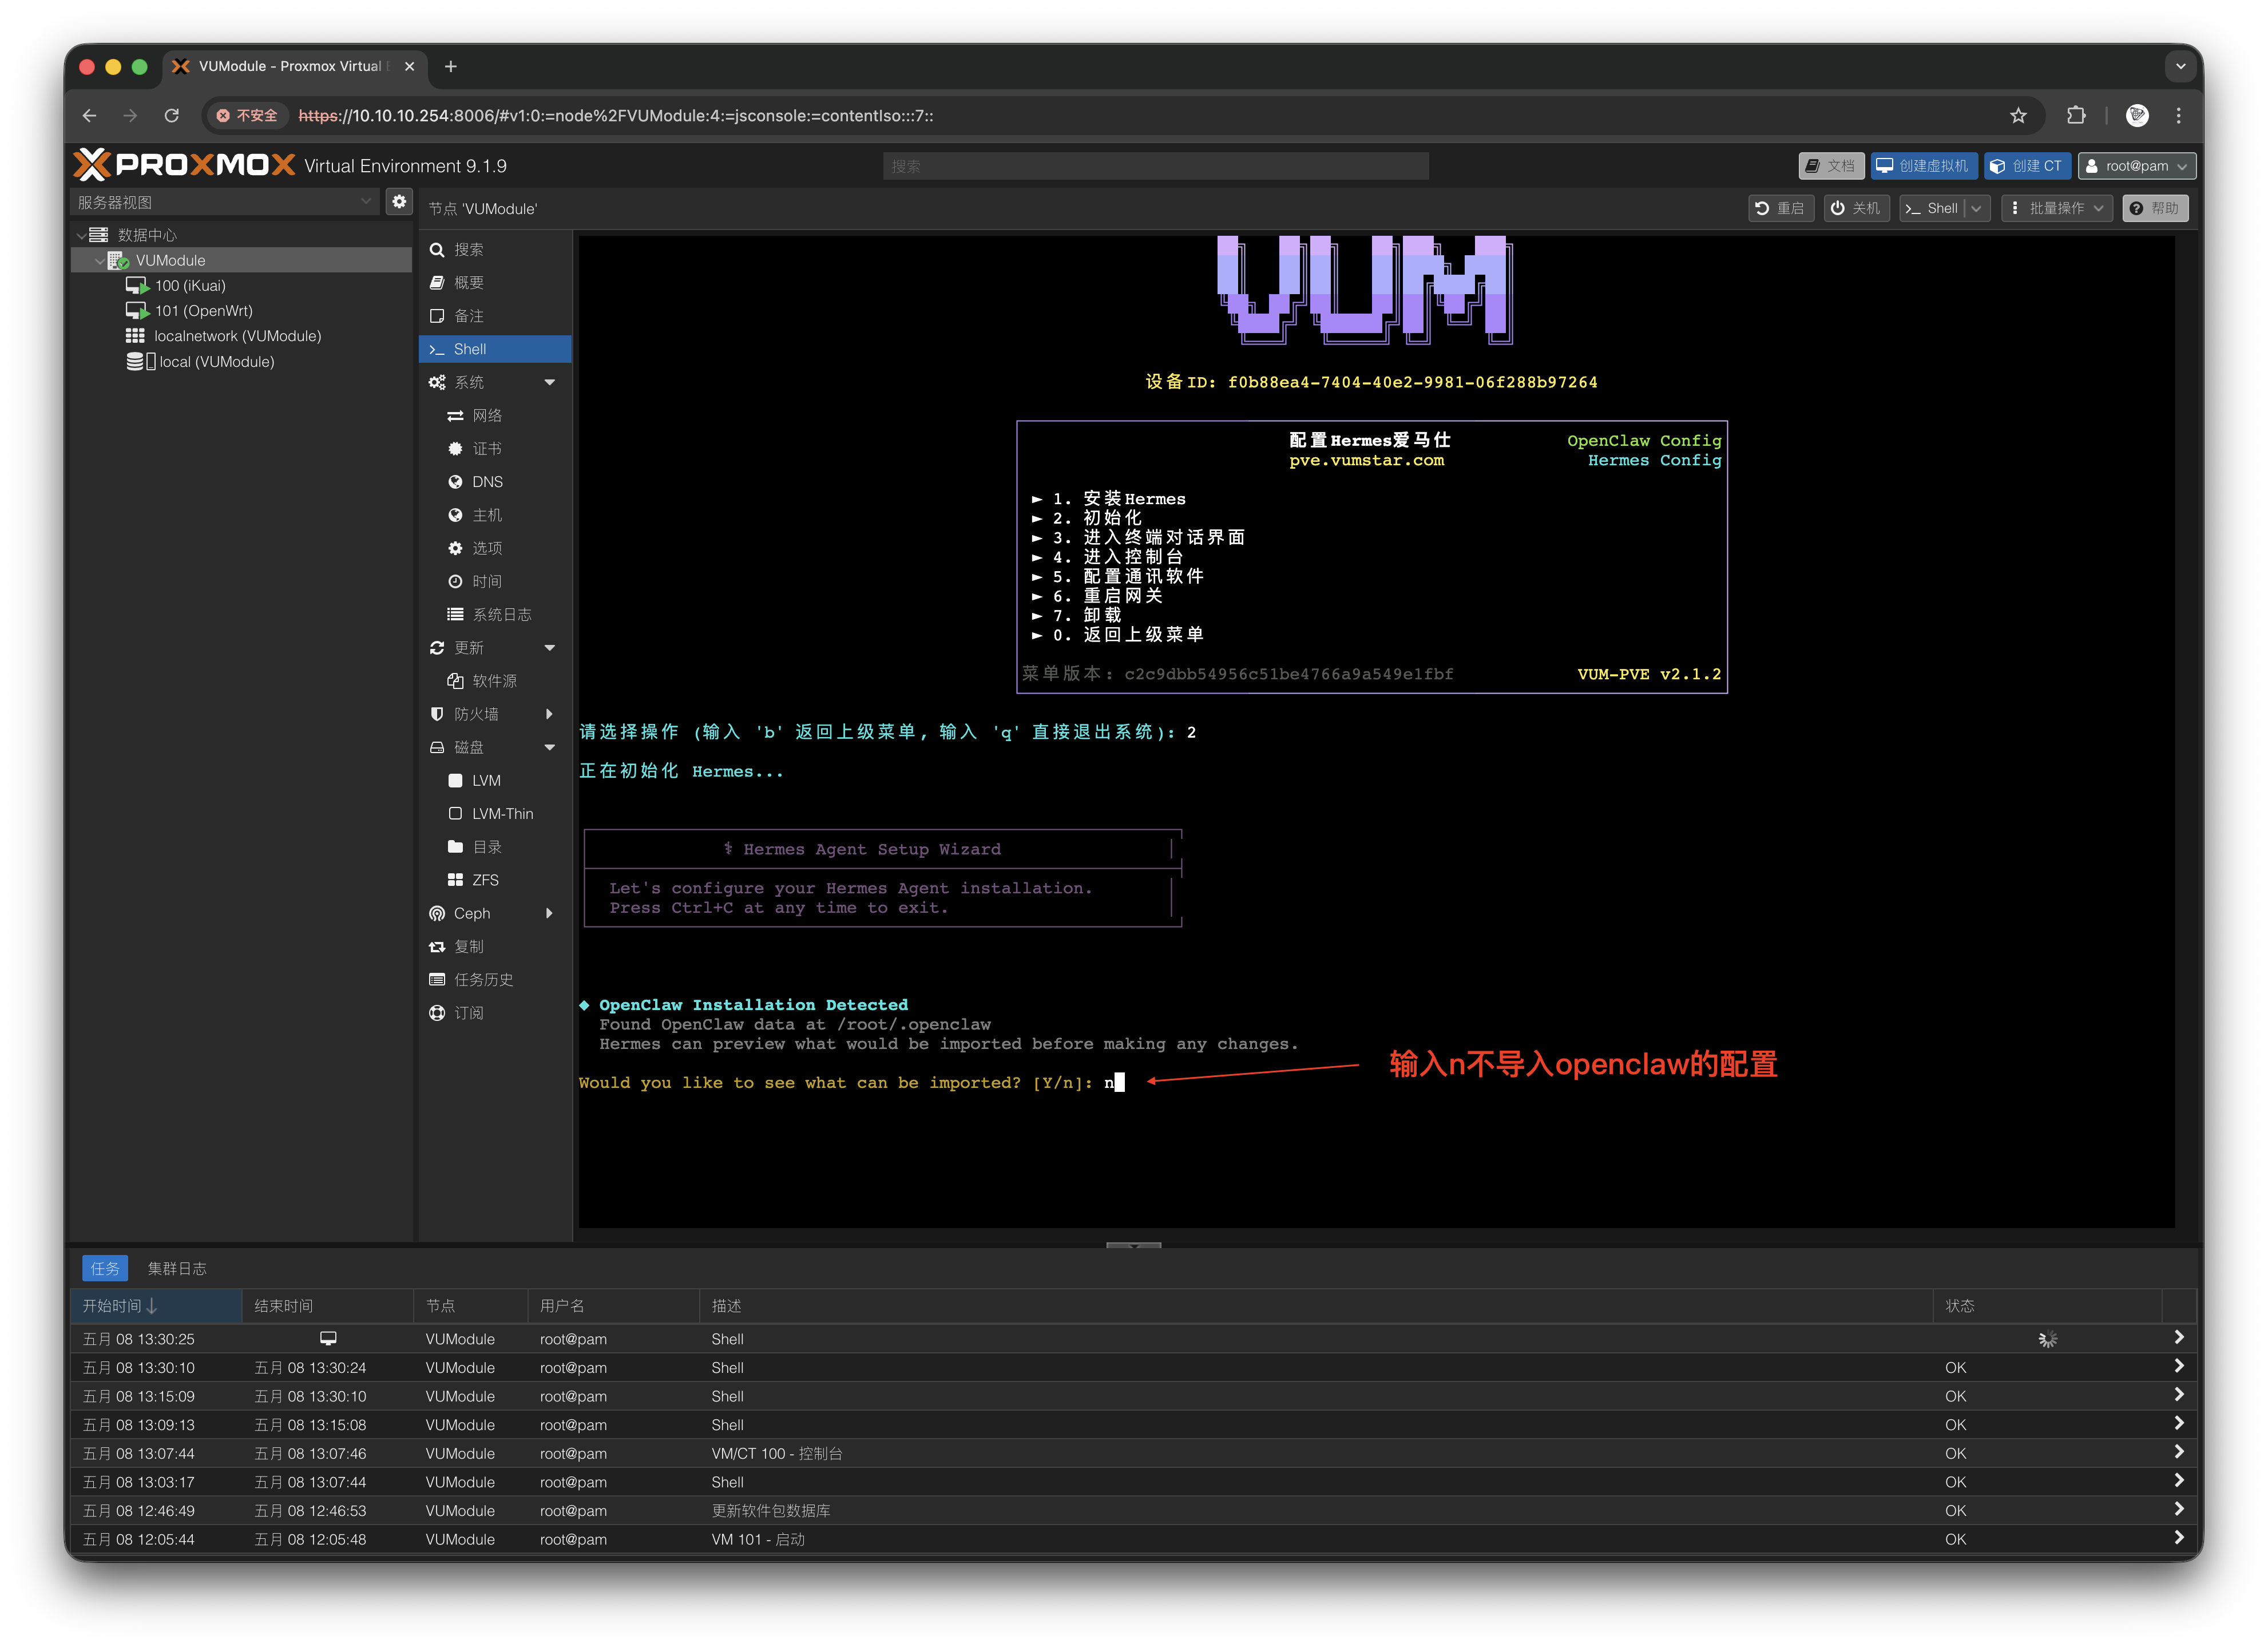Expand the Ceph menu section
This screenshot has height=1647, width=2268.
(549, 913)
